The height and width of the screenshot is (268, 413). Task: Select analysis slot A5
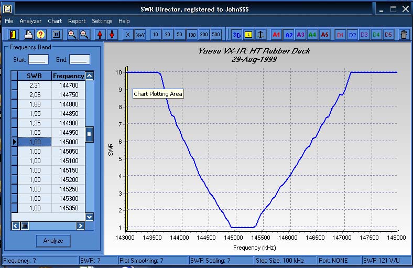pyautogui.click(x=324, y=35)
